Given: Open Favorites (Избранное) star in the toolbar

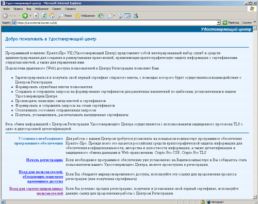Looking at the screenshot, I should (x=85, y=16).
